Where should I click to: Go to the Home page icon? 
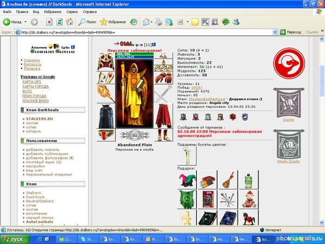[69, 22]
